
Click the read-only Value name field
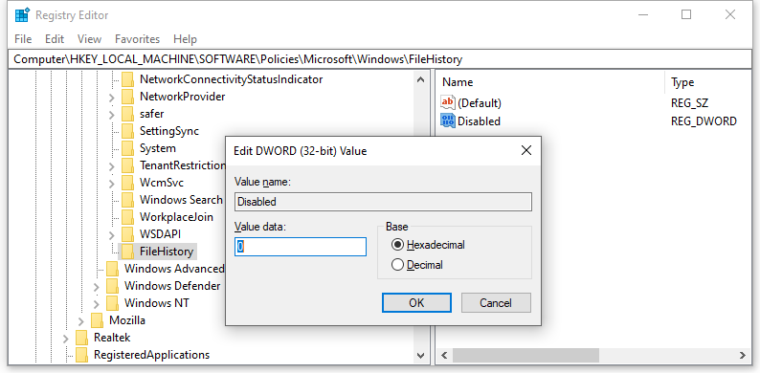383,202
